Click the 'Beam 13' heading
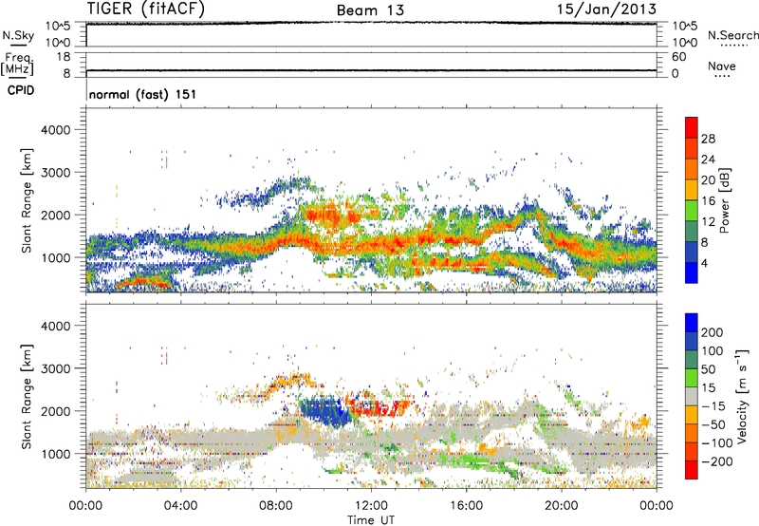Screen dimensions: 759x526 370,10
